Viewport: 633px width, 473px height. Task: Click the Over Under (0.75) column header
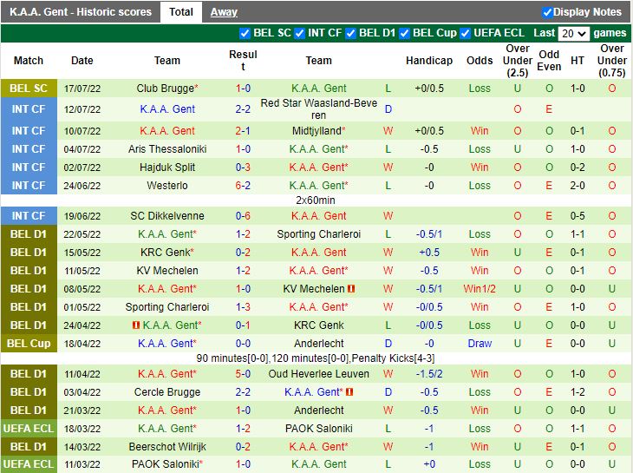coord(612,61)
